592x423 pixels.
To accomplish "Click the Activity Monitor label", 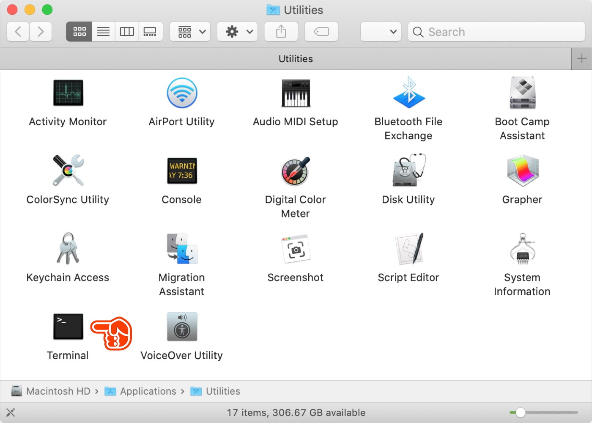I will 68,122.
